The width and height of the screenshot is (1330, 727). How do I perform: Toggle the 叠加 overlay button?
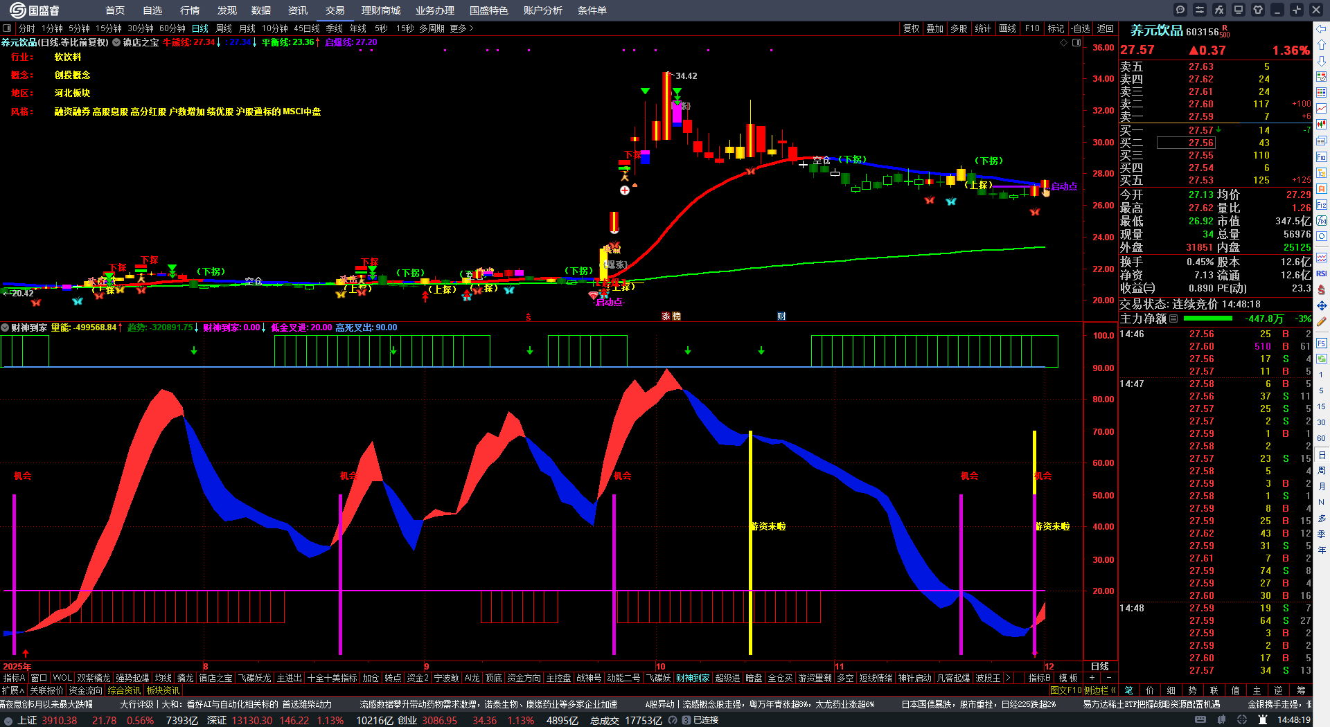point(935,28)
